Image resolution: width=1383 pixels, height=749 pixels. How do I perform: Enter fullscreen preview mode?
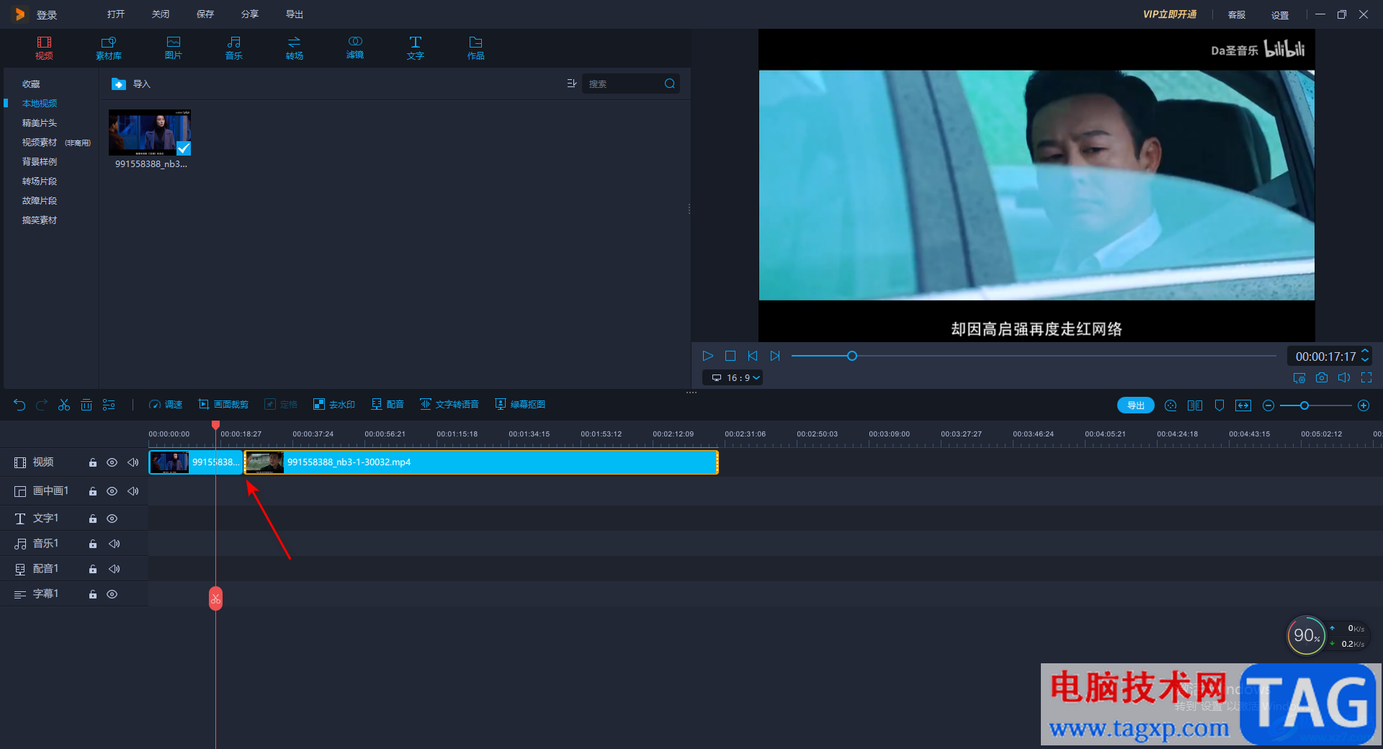[x=1366, y=377]
